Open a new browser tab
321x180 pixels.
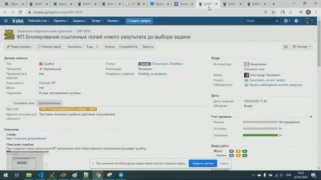[x=273, y=4]
